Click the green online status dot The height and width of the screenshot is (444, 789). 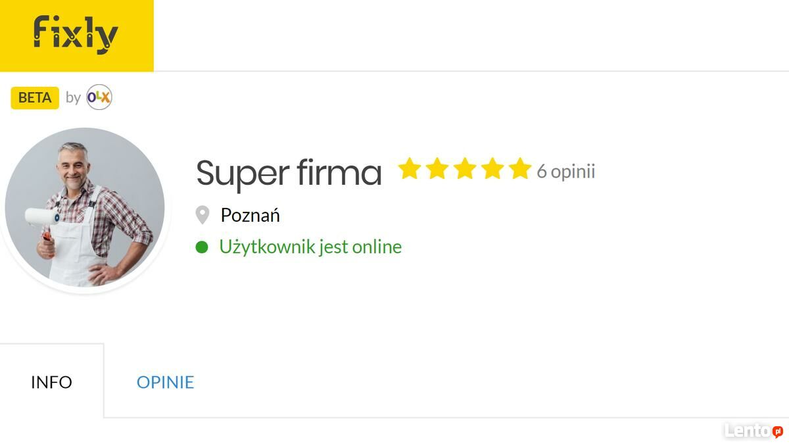tap(202, 247)
